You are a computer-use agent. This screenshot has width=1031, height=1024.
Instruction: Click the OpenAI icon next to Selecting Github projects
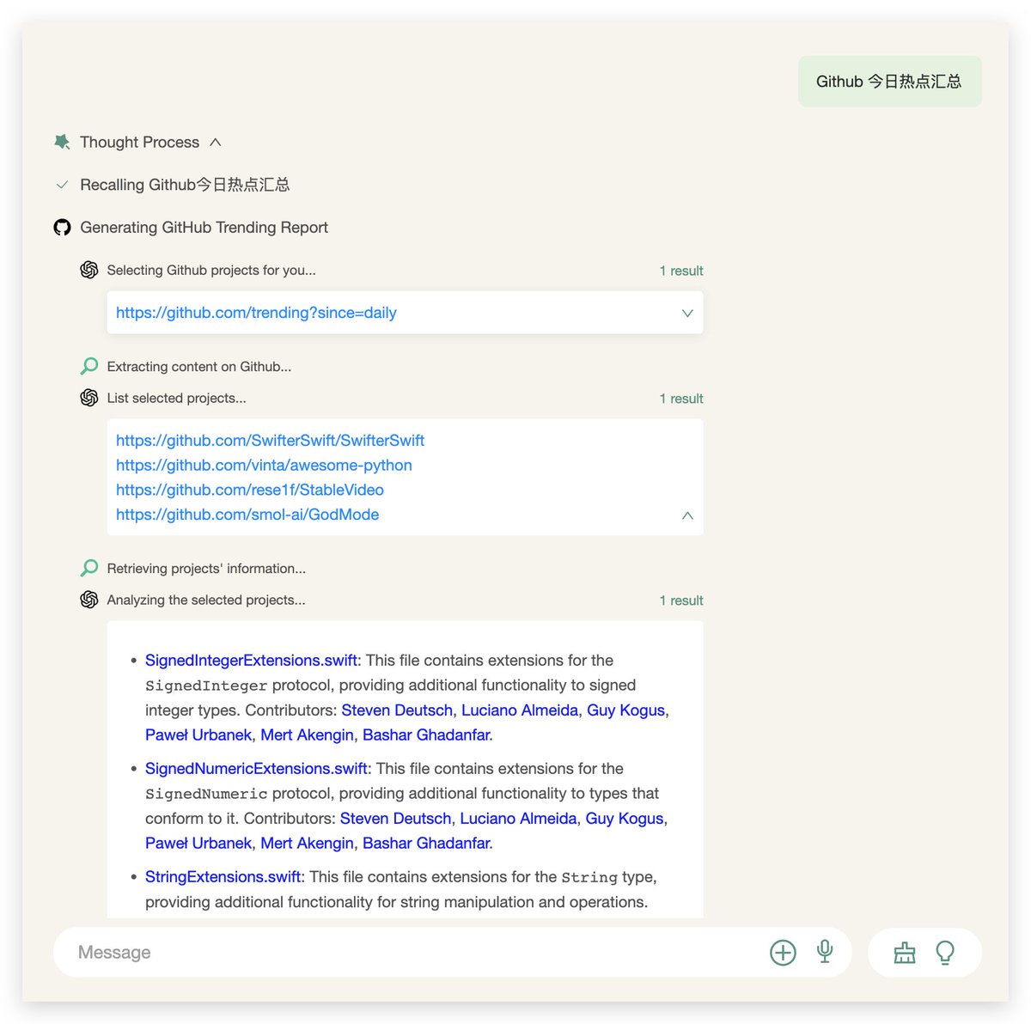pyautogui.click(x=89, y=269)
